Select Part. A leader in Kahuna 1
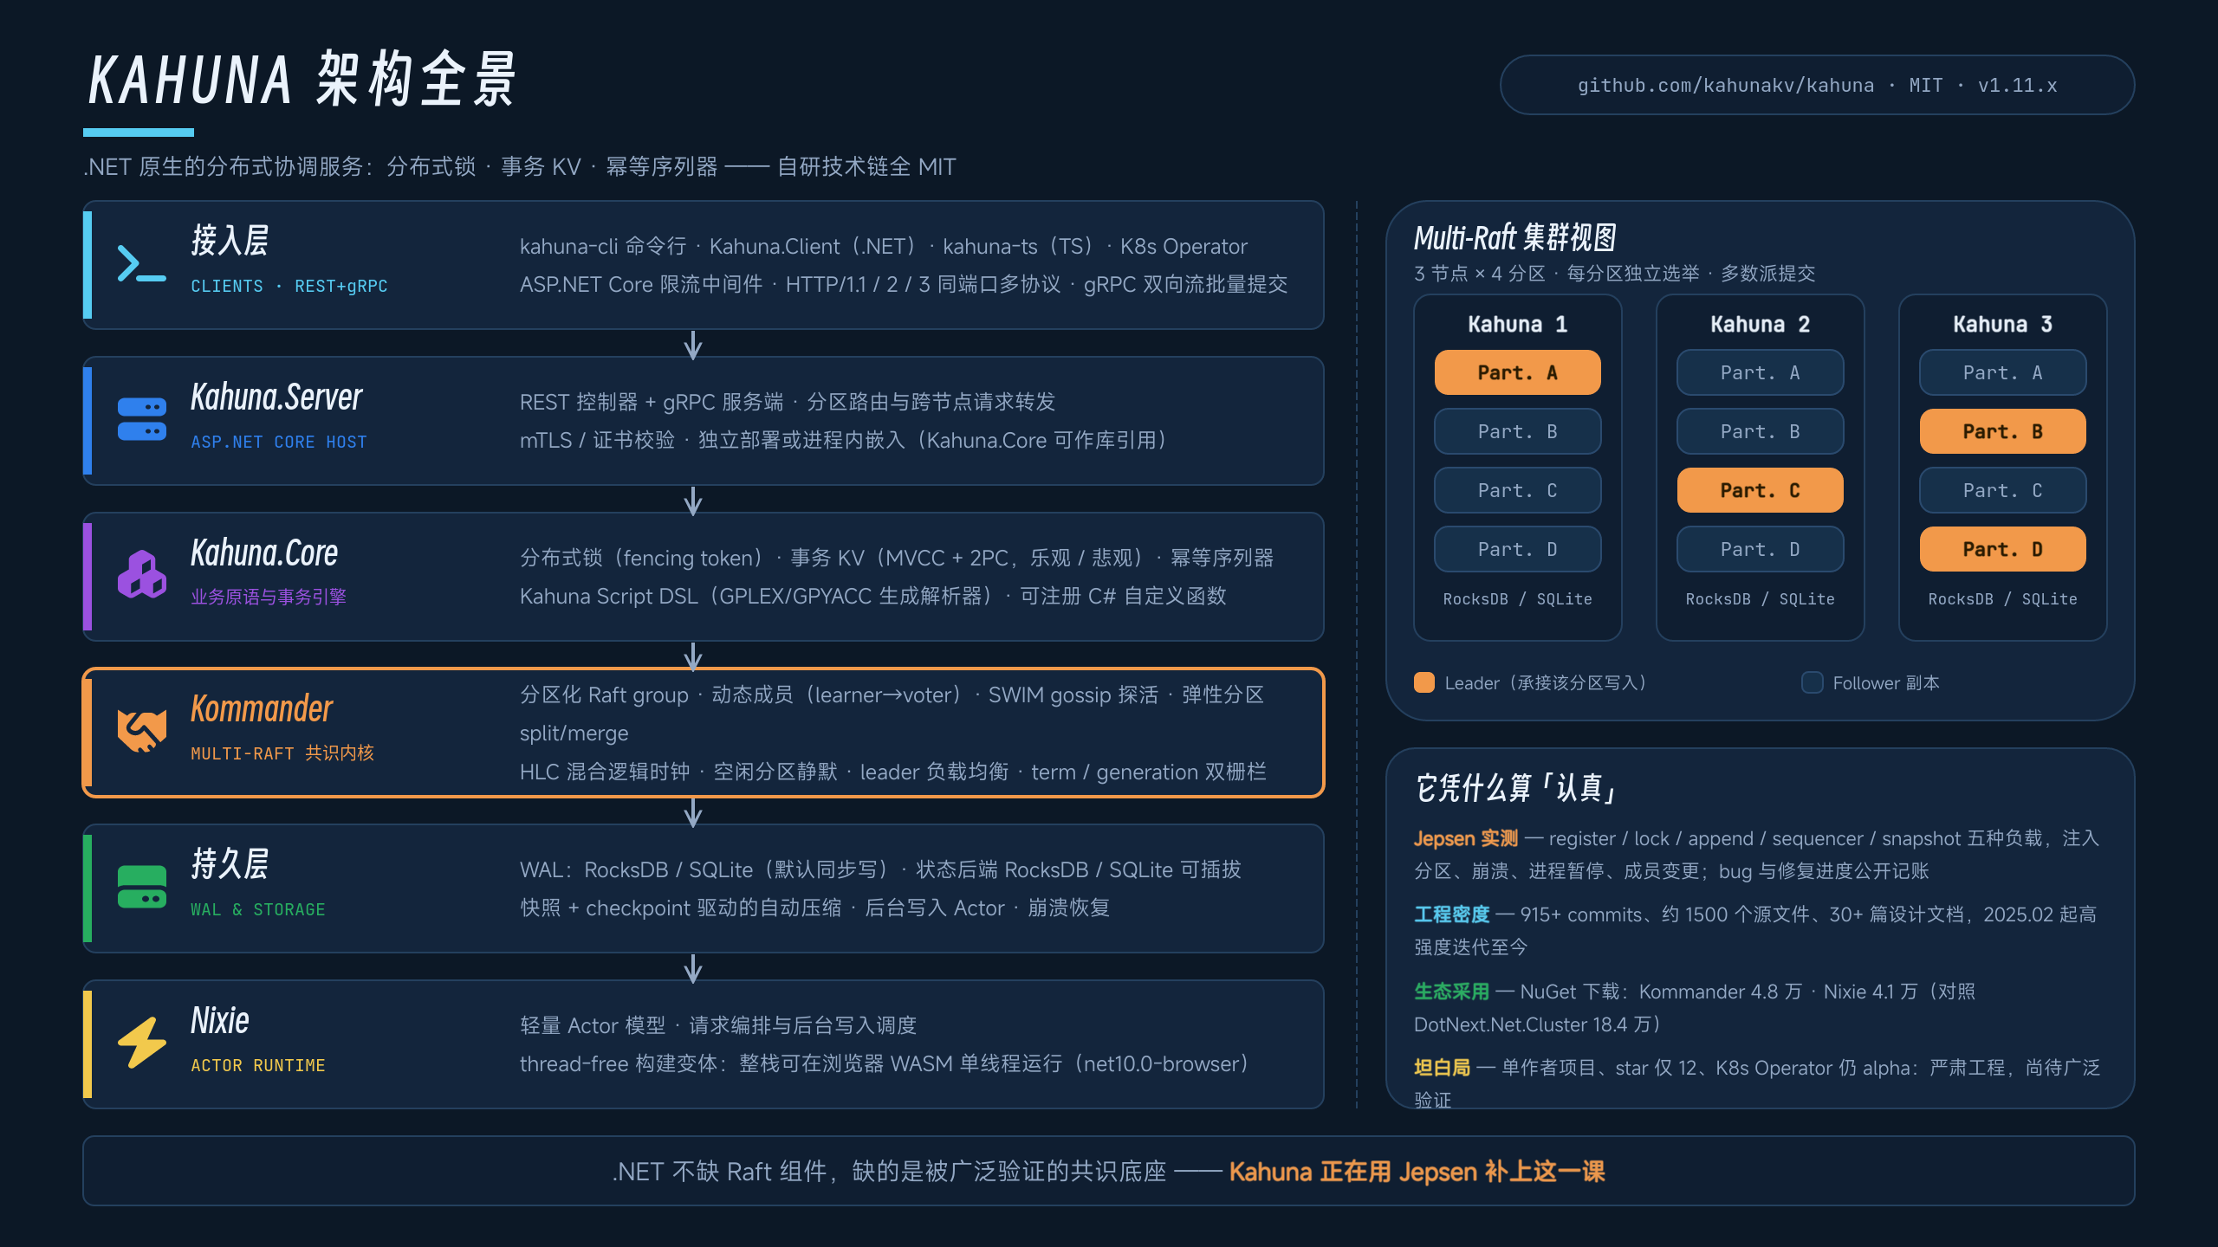Screen dimensions: 2218x1247 (1518, 372)
